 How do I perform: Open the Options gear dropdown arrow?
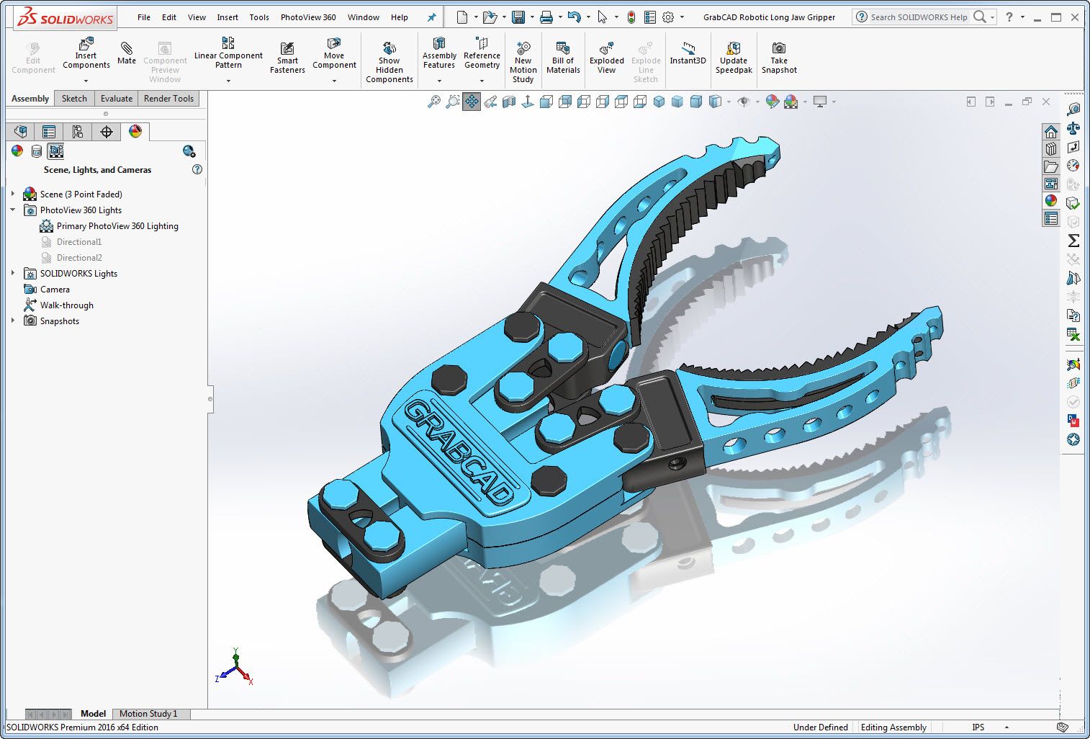682,17
